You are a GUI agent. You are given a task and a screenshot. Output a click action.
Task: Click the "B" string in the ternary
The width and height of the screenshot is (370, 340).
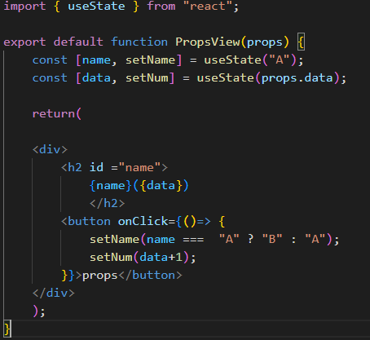coord(272,239)
